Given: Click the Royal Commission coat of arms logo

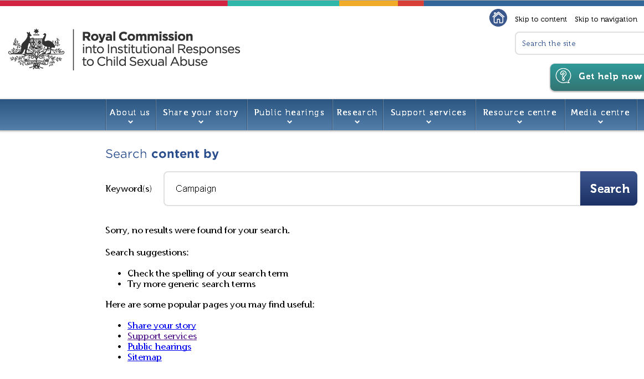Looking at the screenshot, I should click(37, 49).
